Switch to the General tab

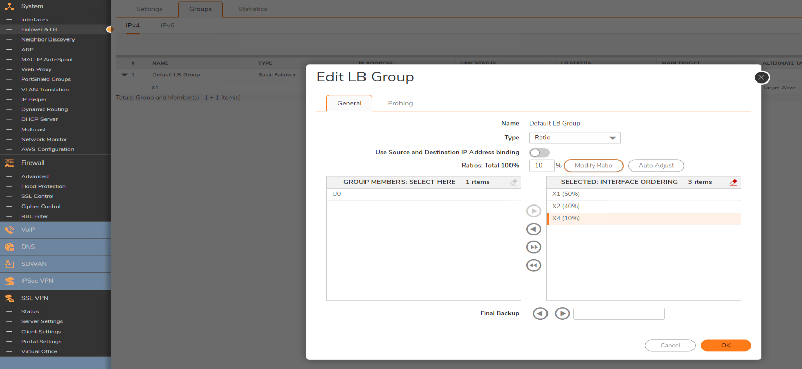point(349,103)
